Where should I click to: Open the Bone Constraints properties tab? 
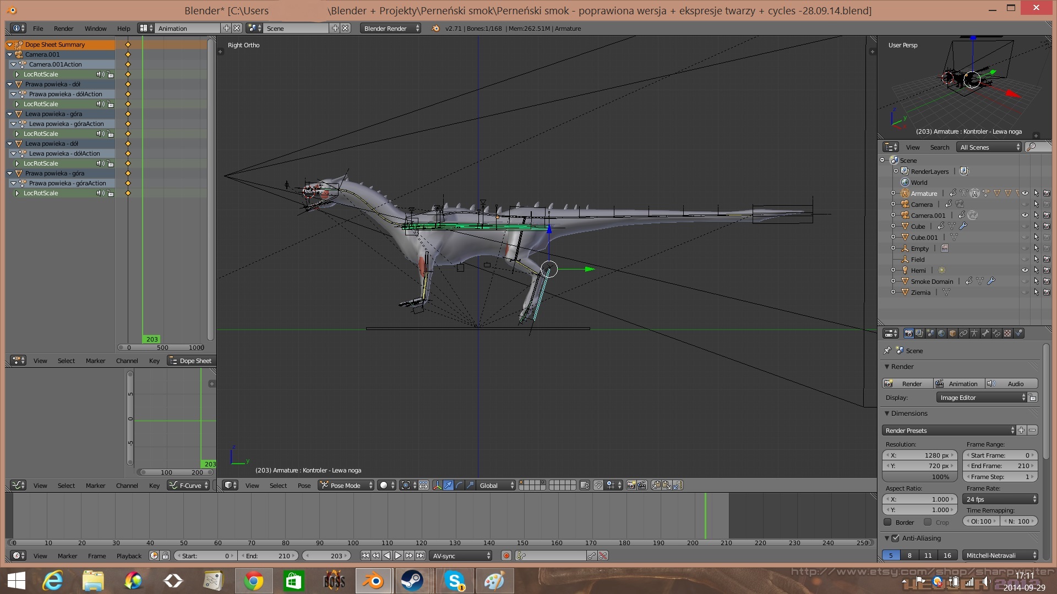pyautogui.click(x=996, y=333)
